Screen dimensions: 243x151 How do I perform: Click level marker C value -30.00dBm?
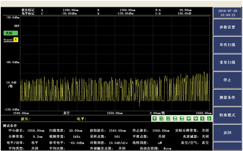(x=69, y=14)
